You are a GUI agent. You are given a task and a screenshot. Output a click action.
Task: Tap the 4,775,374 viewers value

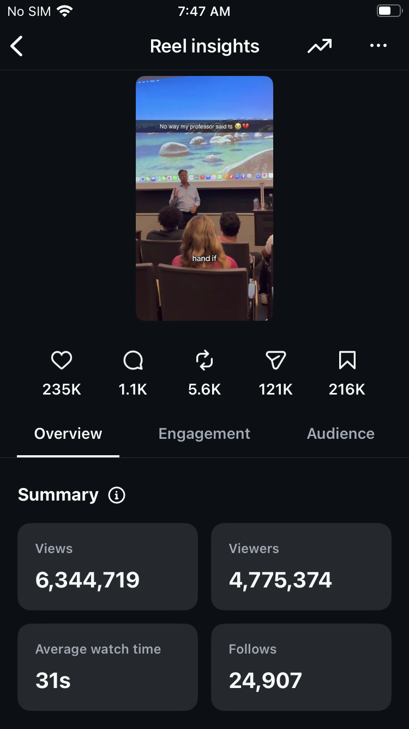coord(280,580)
